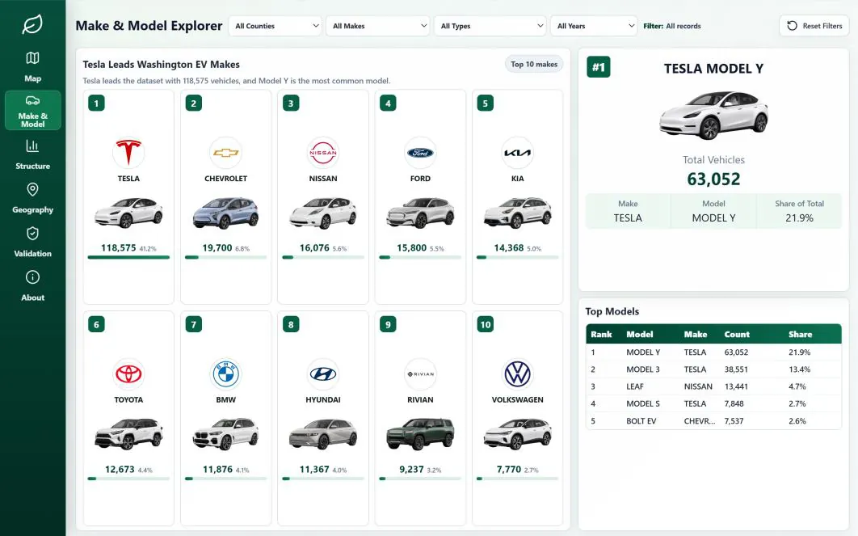This screenshot has height=536, width=858.
Task: Click the large Tesla Model Y image
Action: tap(713, 115)
